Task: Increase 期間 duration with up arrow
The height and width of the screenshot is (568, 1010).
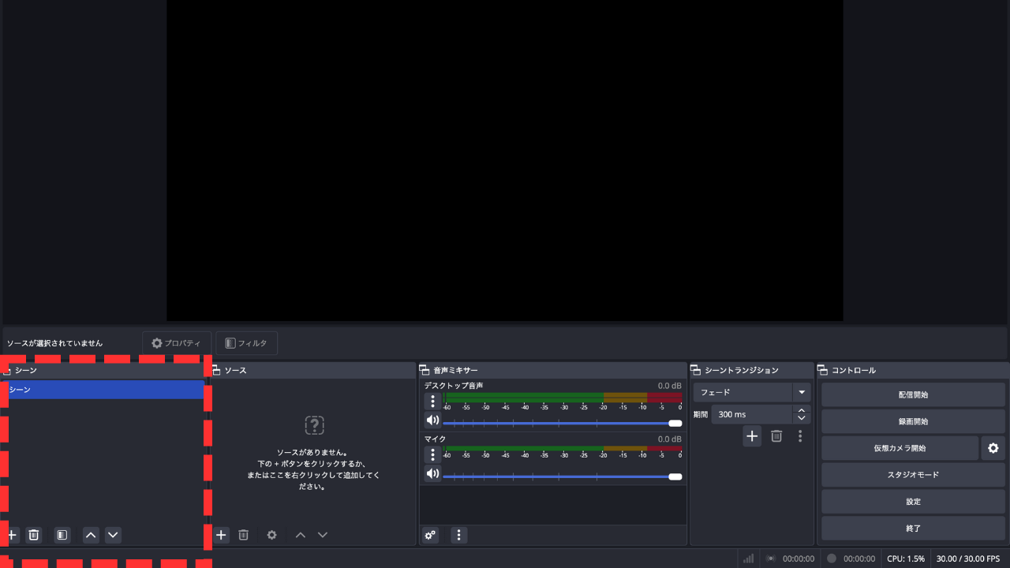Action: tap(802, 410)
